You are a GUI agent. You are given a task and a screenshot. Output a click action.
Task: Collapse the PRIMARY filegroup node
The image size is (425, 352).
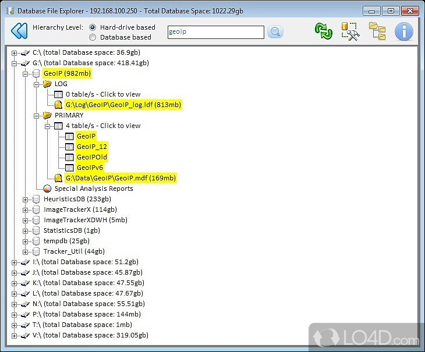click(x=36, y=115)
